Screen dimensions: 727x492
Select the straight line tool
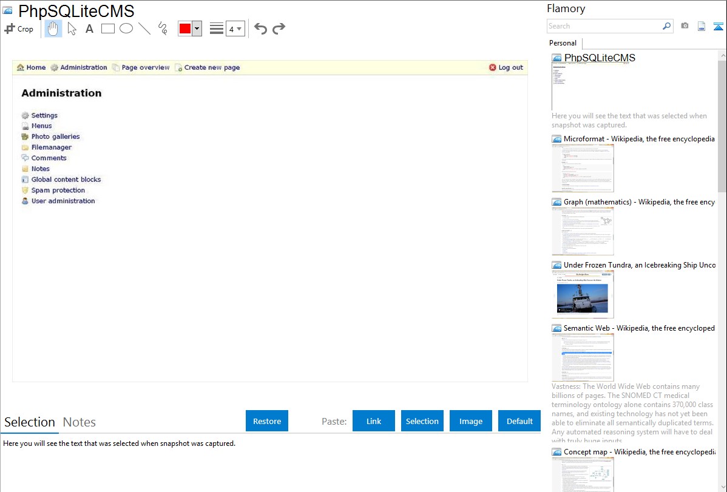(144, 29)
